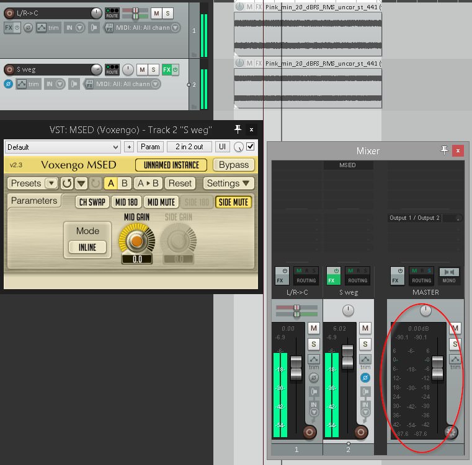Screen dimensions: 472x465
Task: Open FX chain of S weg track
Action: [x=166, y=70]
